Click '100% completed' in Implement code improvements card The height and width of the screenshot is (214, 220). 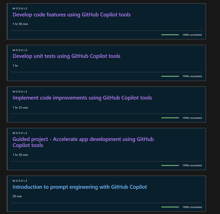(x=192, y=118)
